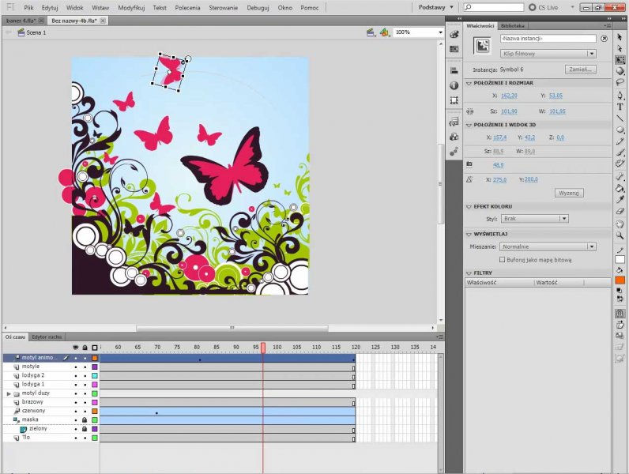Toggle visibility dot of 'motyle' layer

pyautogui.click(x=76, y=367)
